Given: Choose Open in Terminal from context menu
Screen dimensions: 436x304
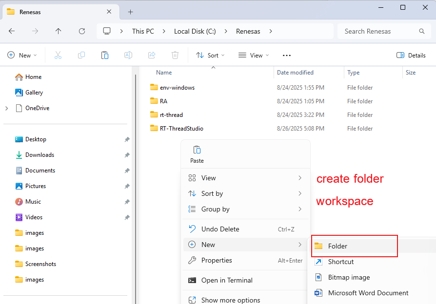Looking at the screenshot, I should click(227, 280).
